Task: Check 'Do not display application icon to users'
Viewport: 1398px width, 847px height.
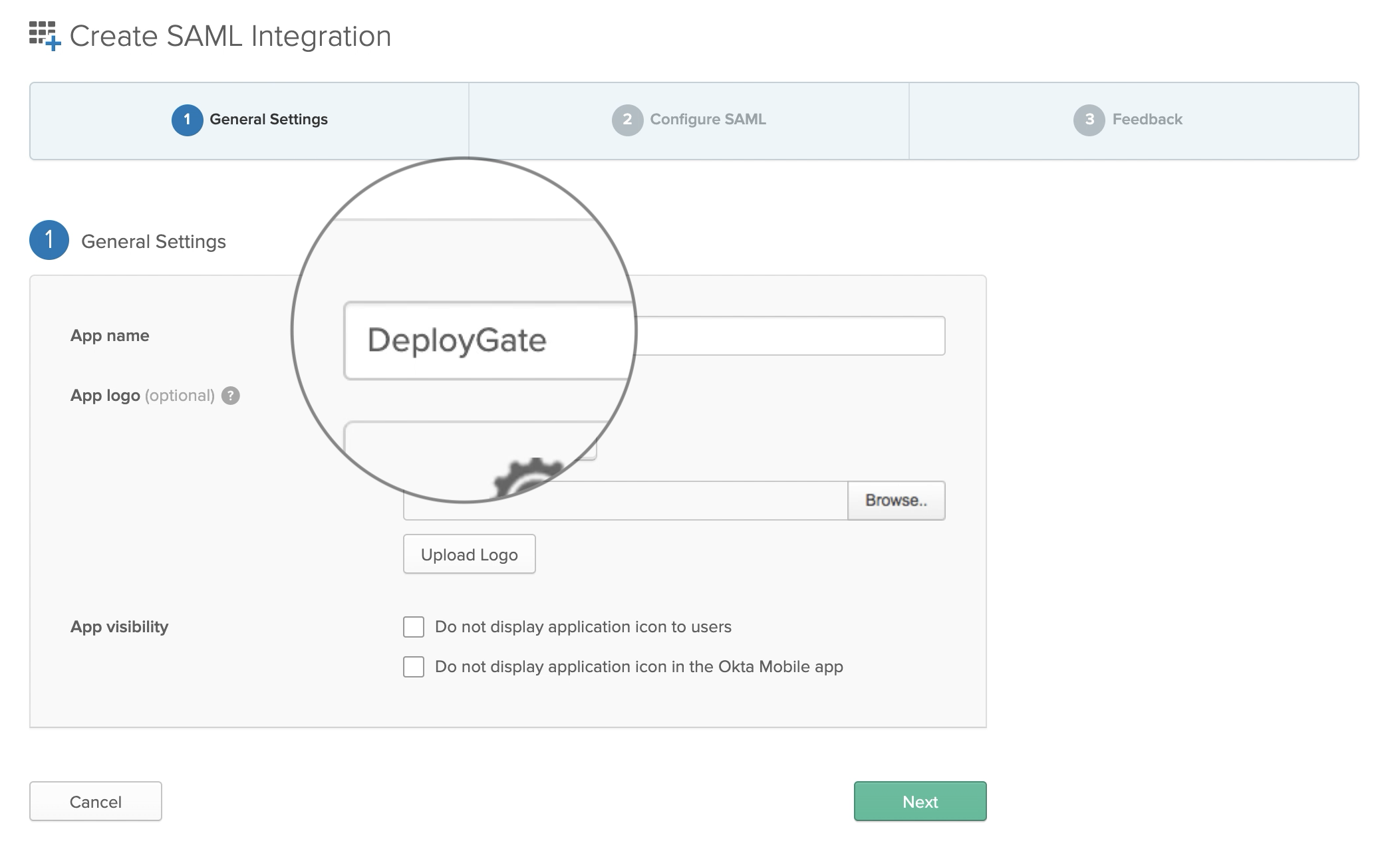Action: [x=413, y=626]
